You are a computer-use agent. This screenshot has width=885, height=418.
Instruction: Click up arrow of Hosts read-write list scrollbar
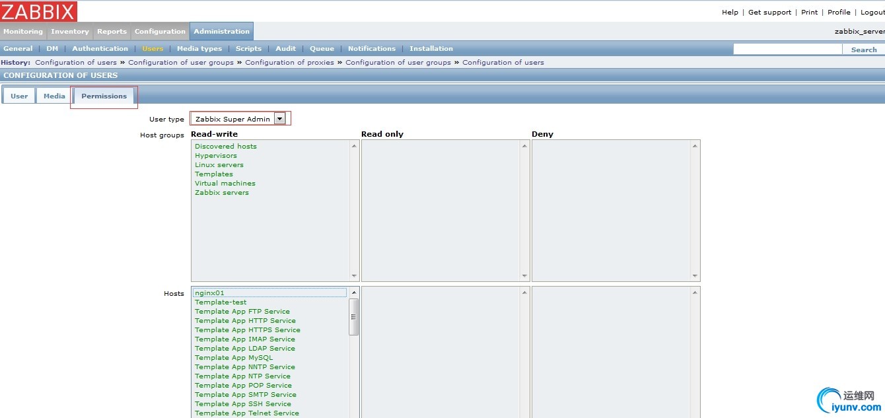pos(354,293)
